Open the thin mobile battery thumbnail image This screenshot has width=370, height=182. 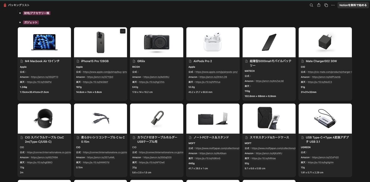(269, 42)
